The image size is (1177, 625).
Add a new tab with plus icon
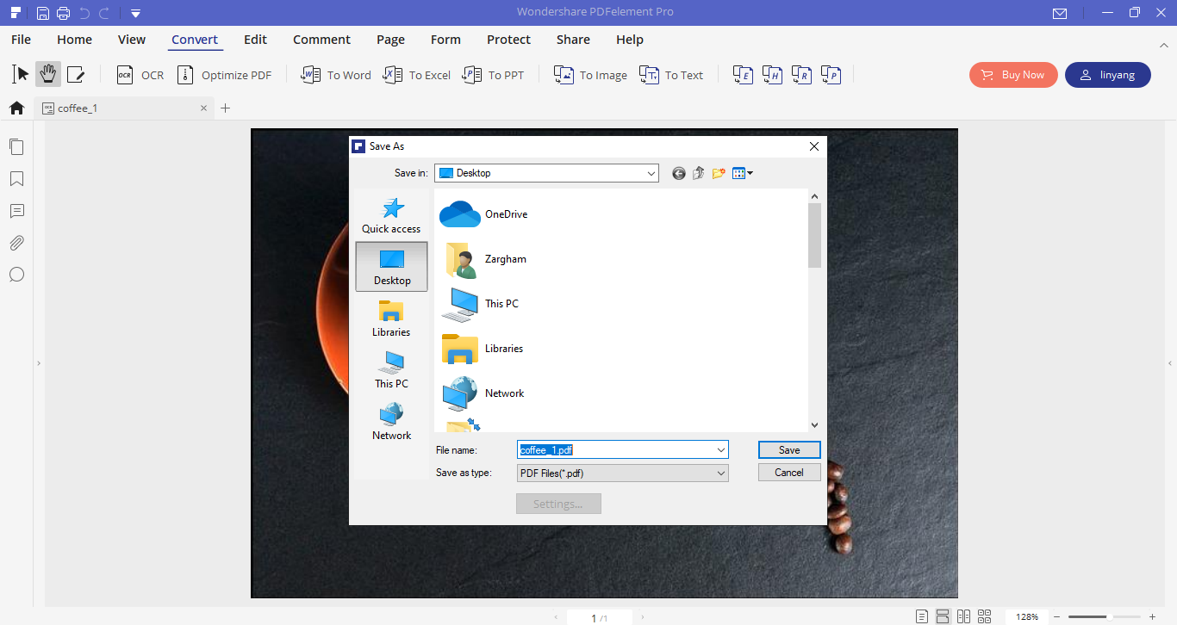tap(226, 108)
